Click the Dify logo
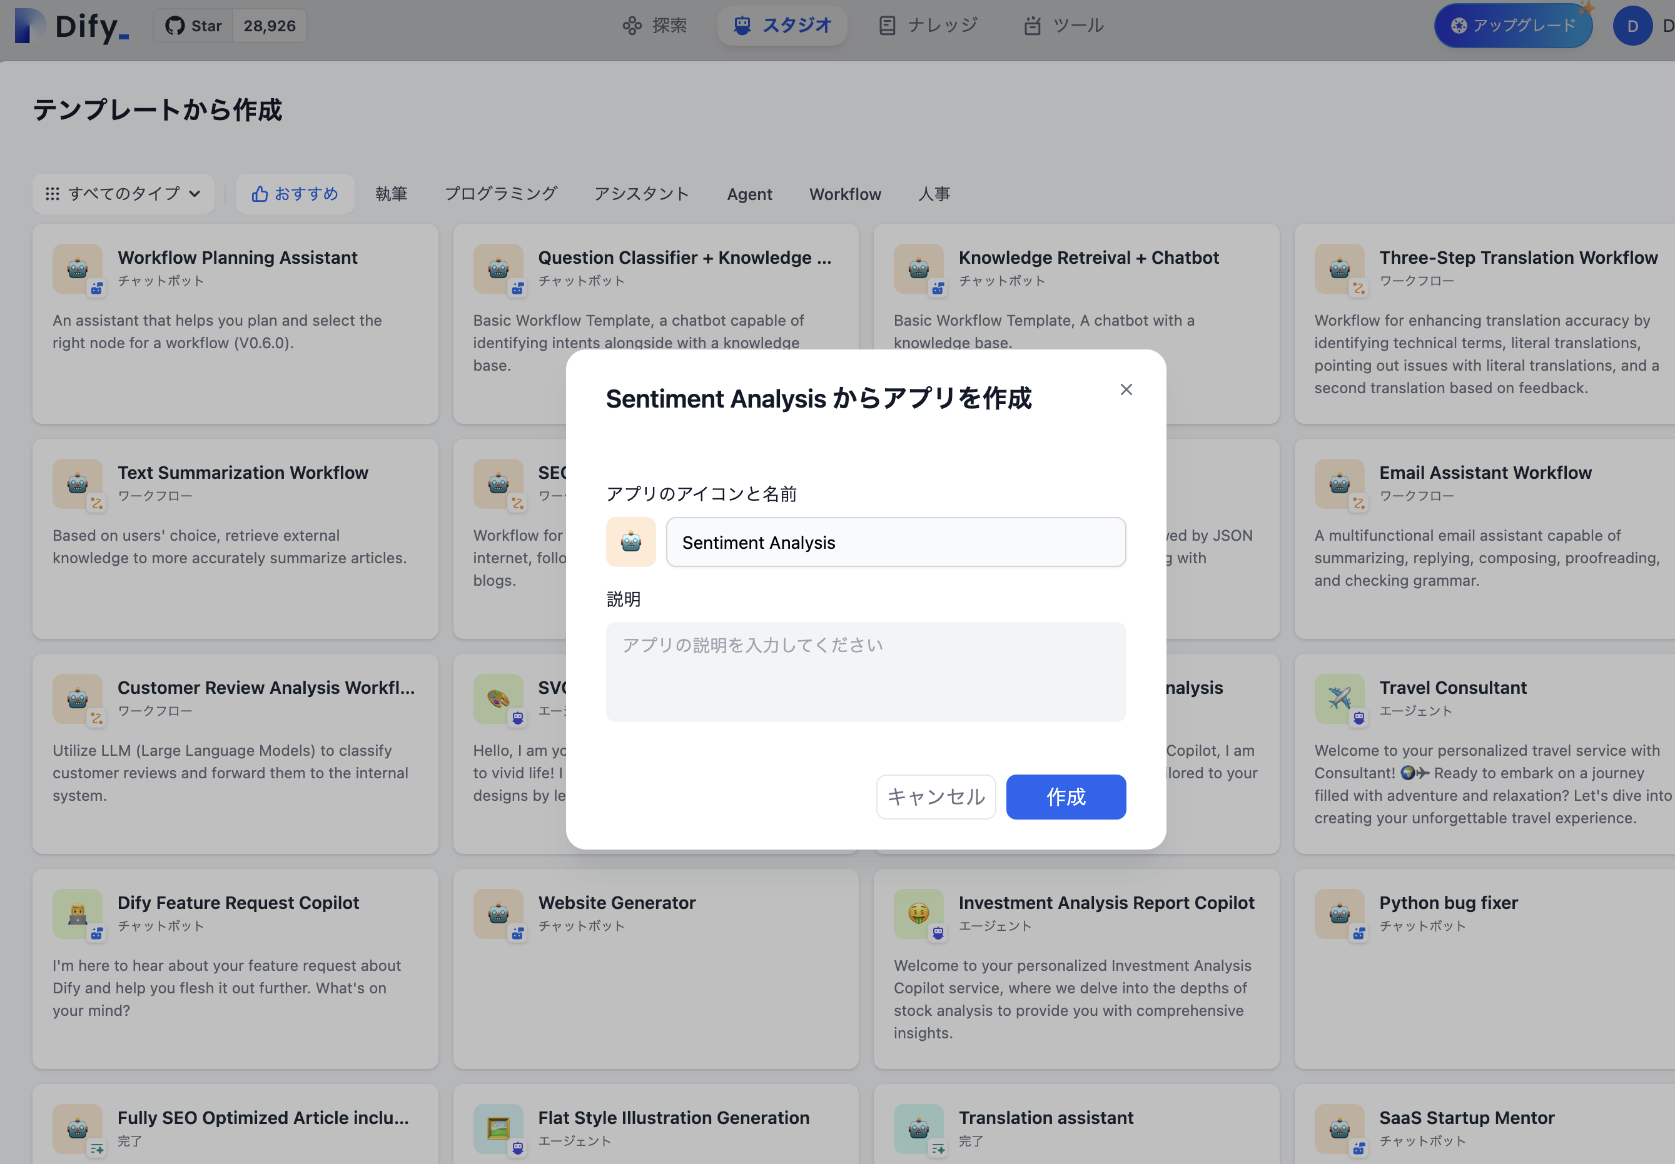The height and width of the screenshot is (1164, 1675). coord(71,26)
